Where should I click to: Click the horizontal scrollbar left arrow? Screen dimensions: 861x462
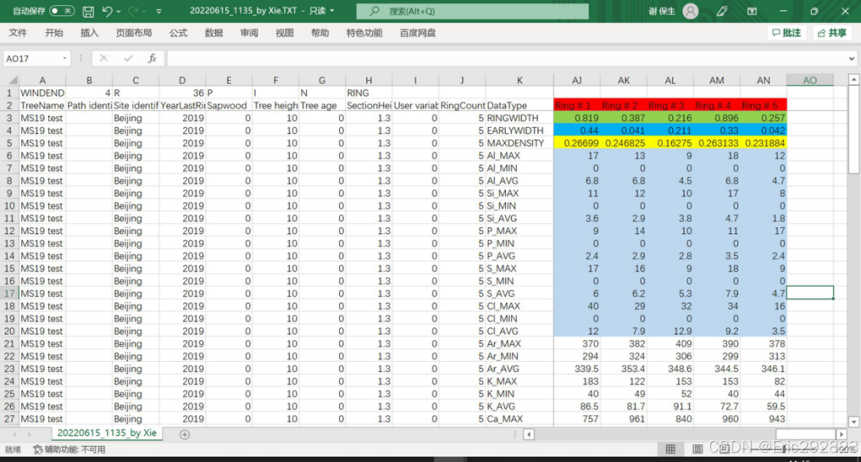coord(529,434)
